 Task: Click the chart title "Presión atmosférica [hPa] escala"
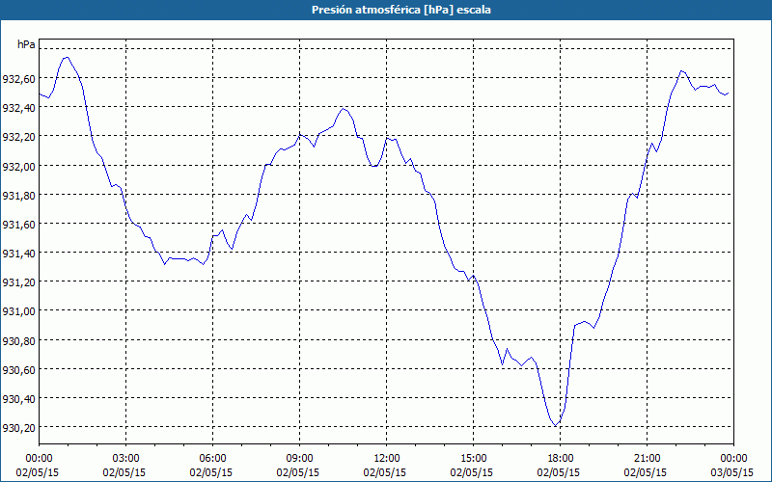pyautogui.click(x=386, y=10)
